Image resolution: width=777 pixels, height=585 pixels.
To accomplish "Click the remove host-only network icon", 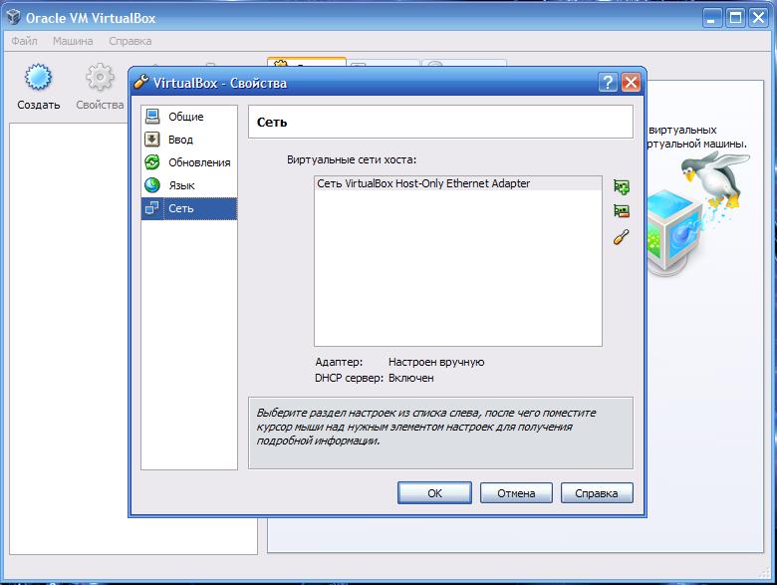I will tap(622, 211).
